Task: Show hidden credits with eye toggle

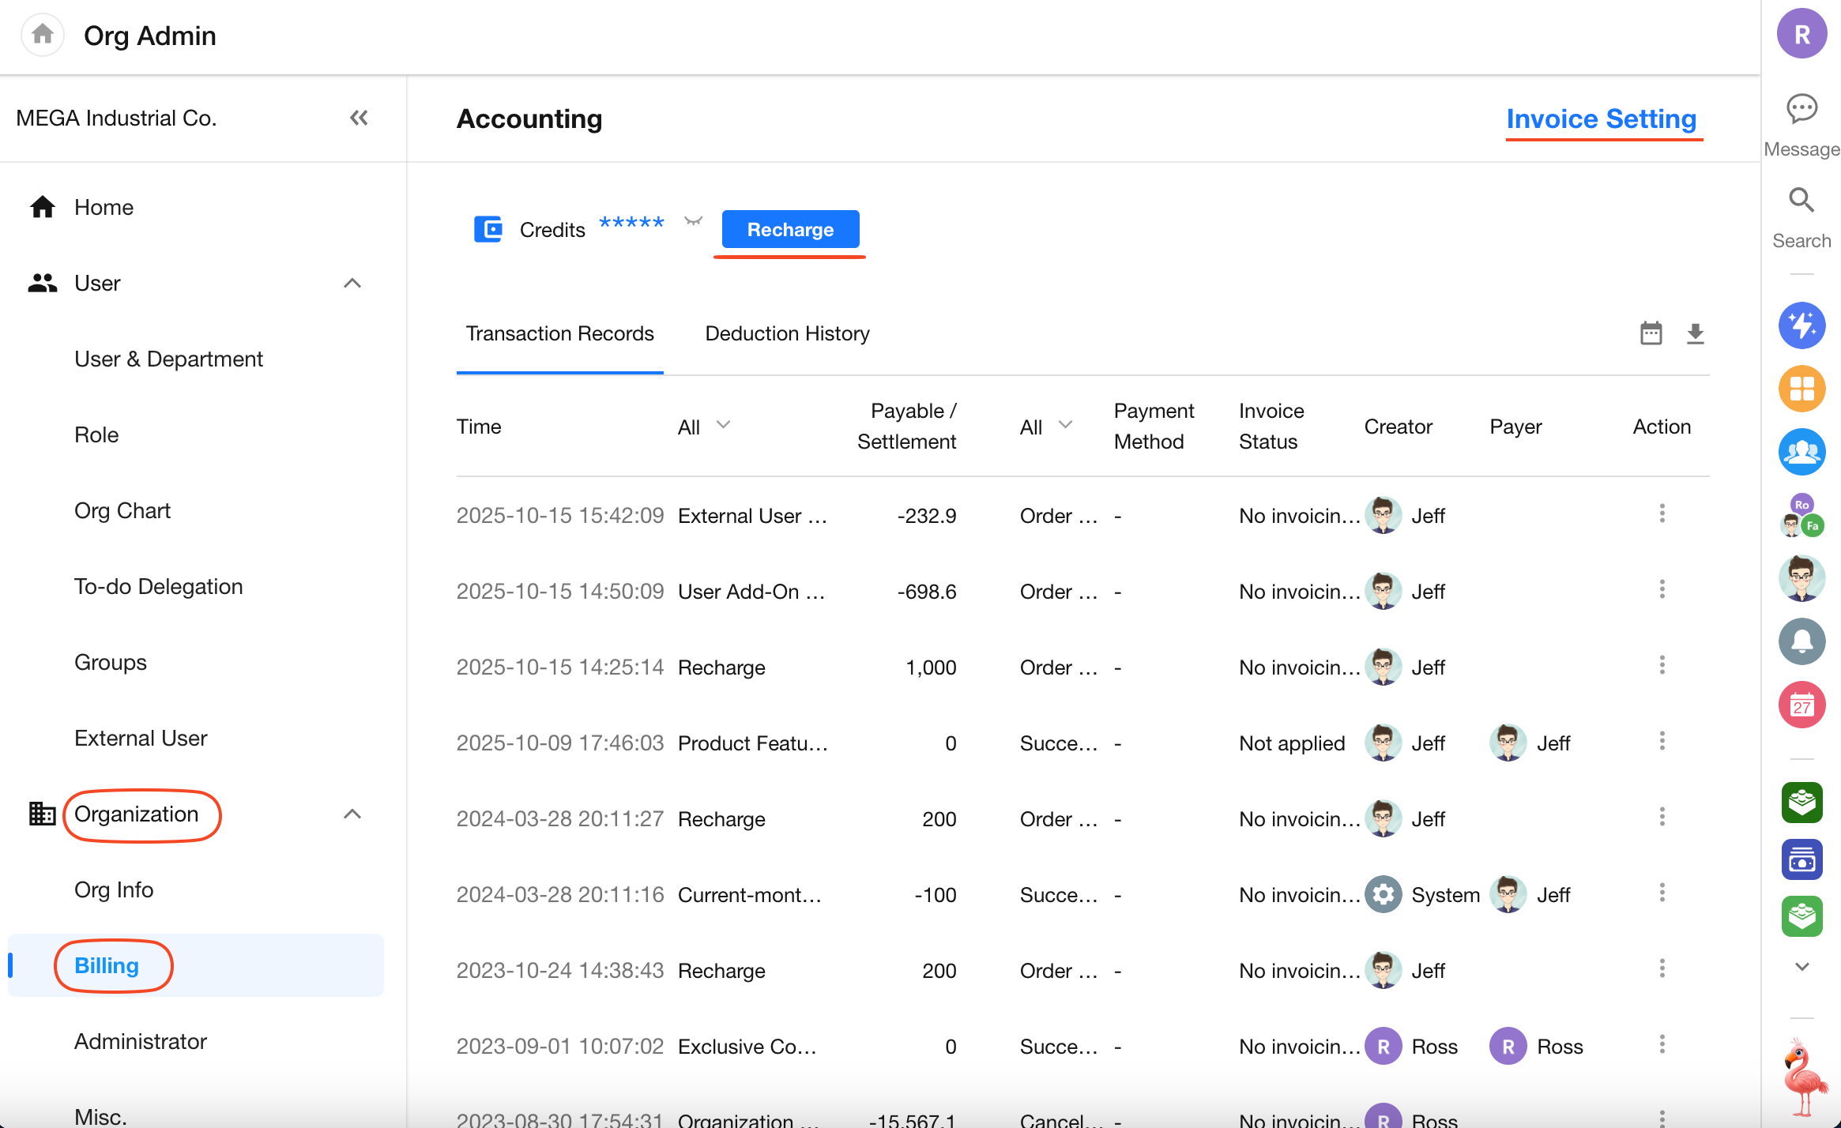Action: [x=693, y=221]
